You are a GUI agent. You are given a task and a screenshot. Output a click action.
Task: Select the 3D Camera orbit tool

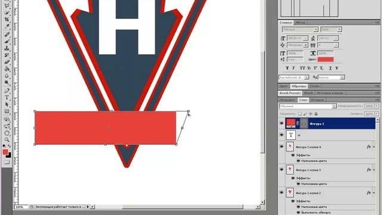point(7,126)
